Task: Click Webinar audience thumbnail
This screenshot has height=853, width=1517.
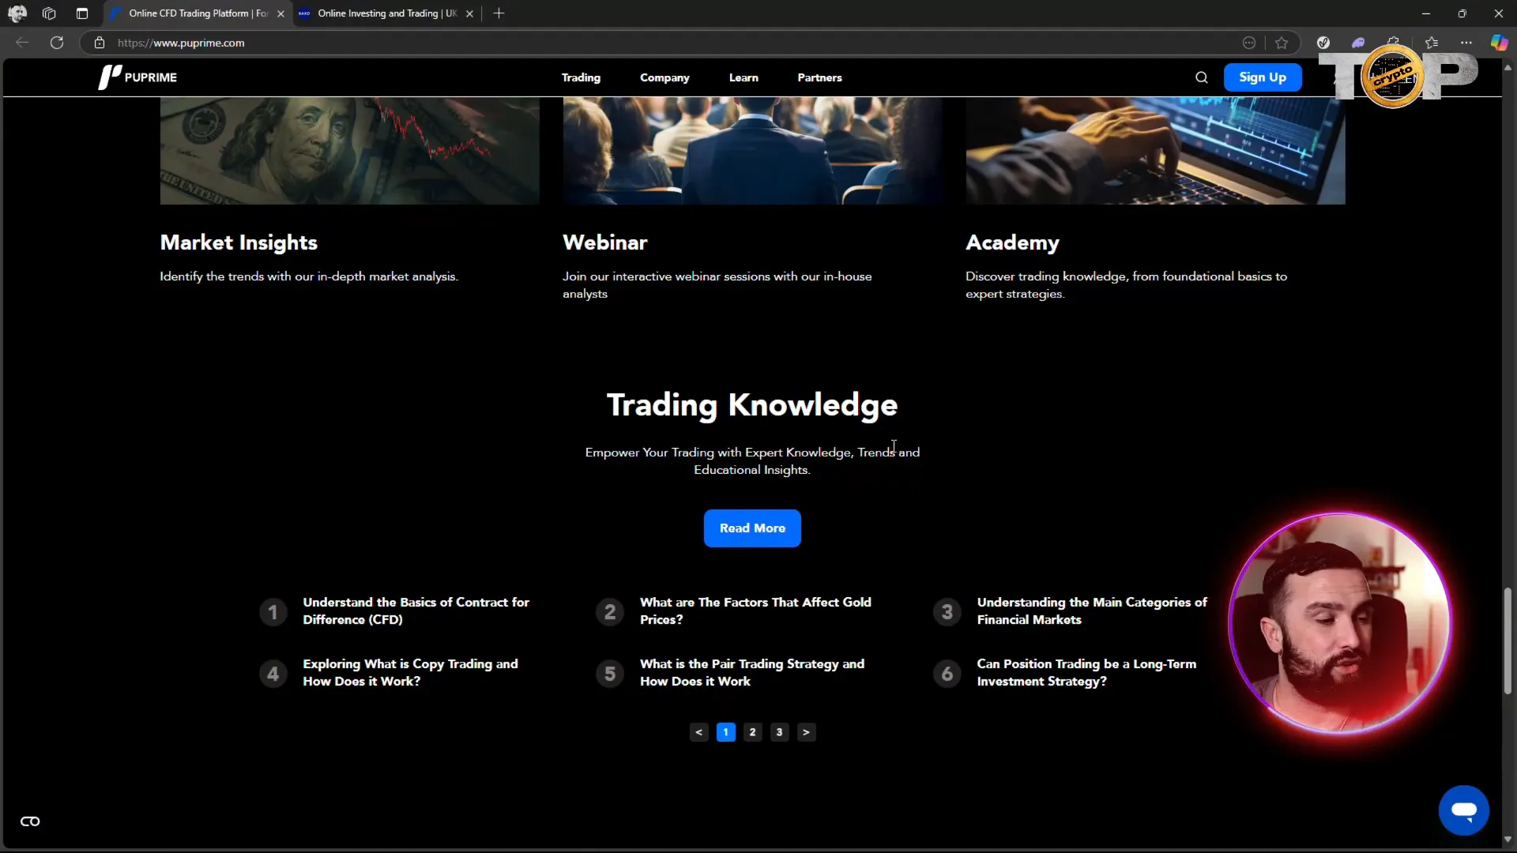Action: pyautogui.click(x=752, y=151)
